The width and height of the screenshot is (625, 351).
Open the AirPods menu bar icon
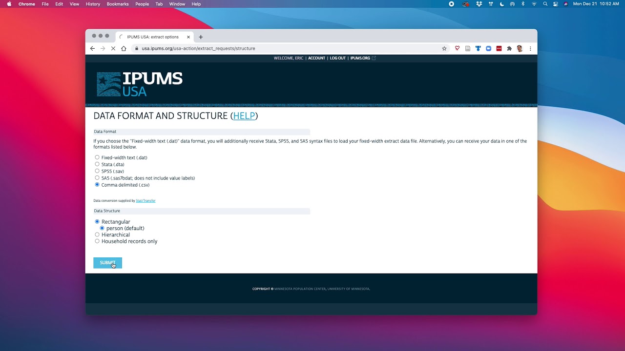coord(491,4)
